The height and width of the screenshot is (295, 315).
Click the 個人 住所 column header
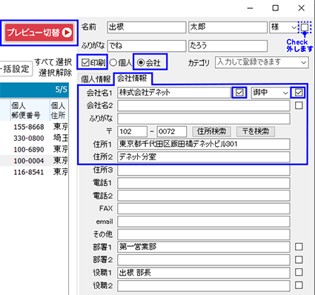pos(59,110)
